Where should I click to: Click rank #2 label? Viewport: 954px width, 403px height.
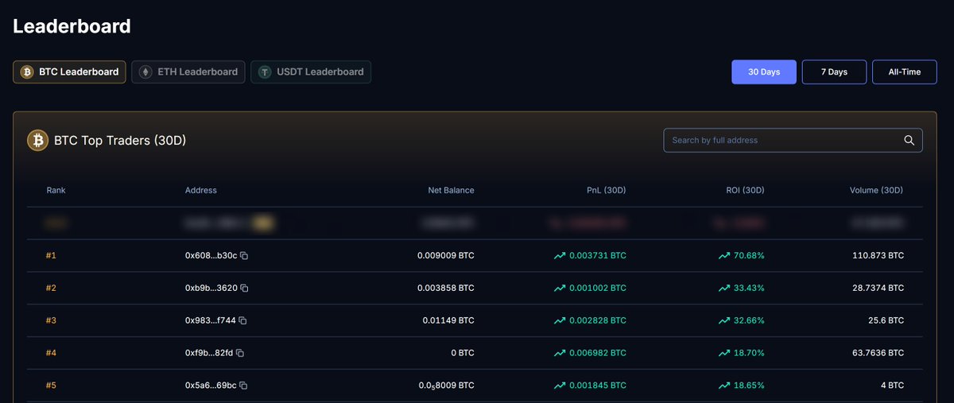[x=51, y=289]
